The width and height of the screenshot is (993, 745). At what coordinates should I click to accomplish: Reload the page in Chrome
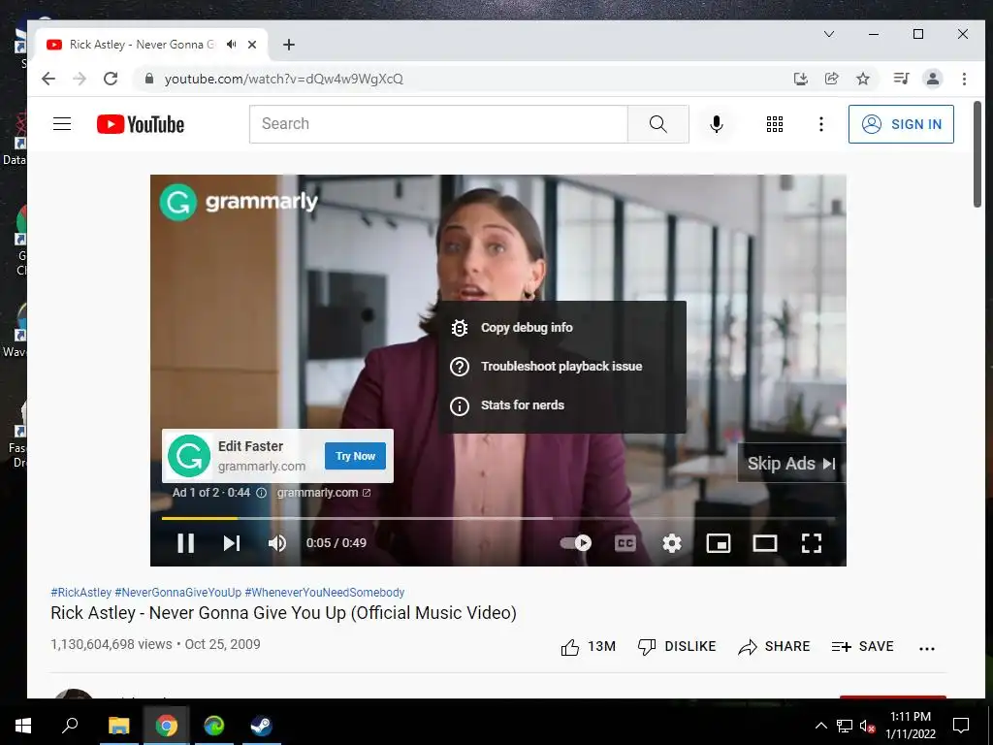click(x=111, y=79)
